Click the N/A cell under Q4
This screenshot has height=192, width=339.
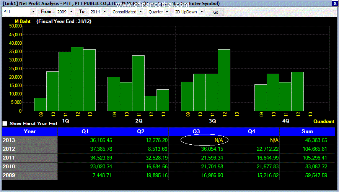252,140
